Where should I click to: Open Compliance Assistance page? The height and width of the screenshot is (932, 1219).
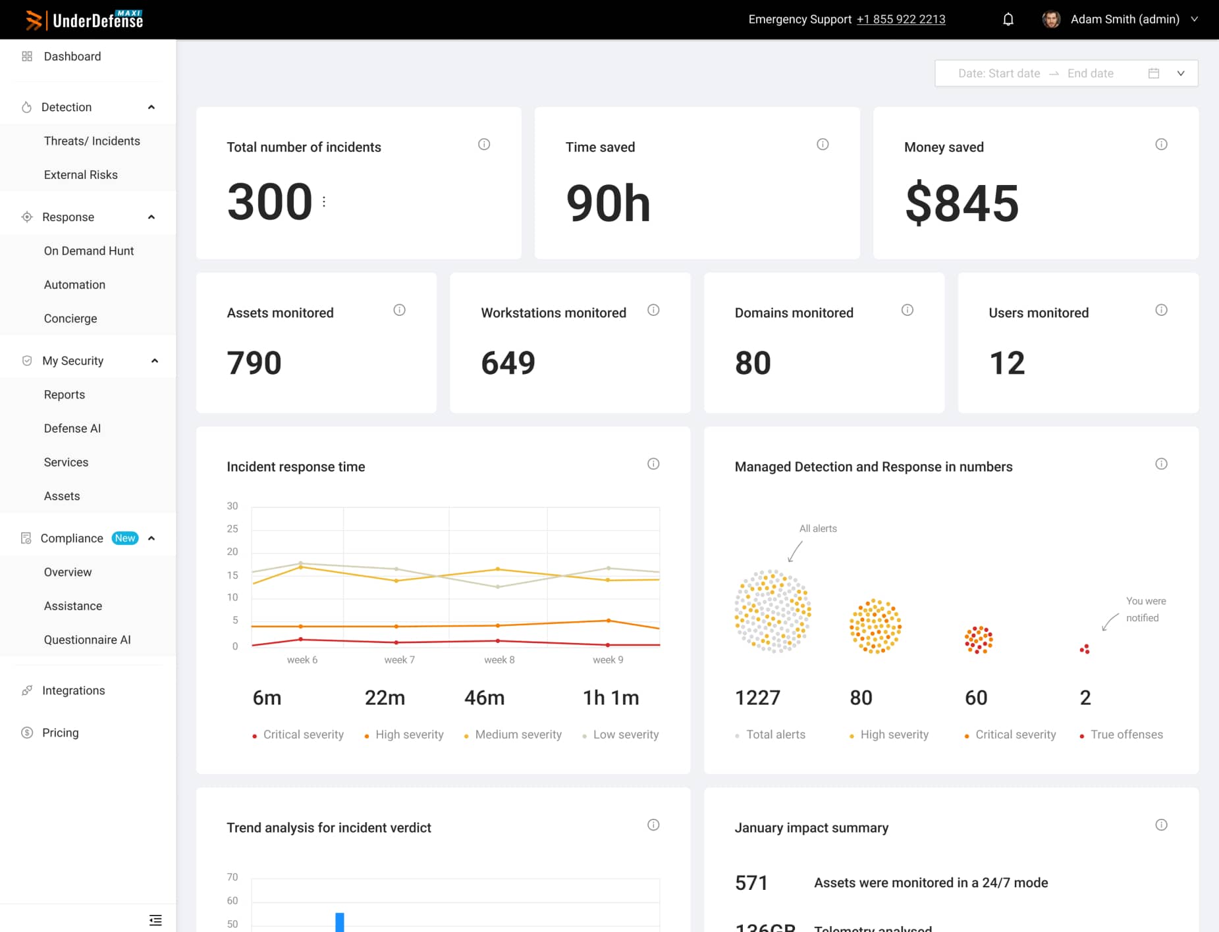72,606
